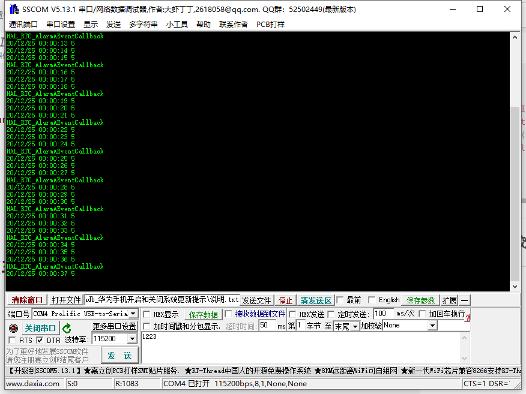Viewport: 526px width, 394px height.
Task: Open the 通讯端口 menu
Action: (x=23, y=25)
